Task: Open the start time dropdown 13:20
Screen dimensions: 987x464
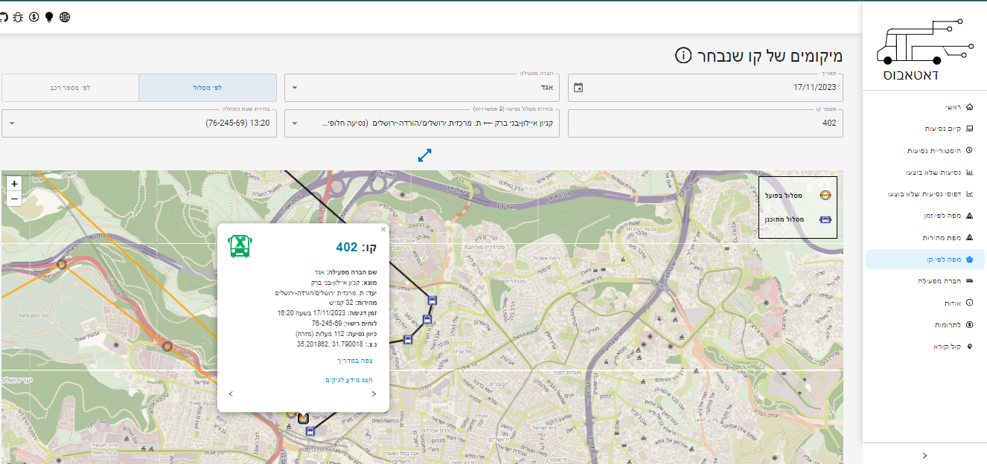Action: (x=138, y=123)
